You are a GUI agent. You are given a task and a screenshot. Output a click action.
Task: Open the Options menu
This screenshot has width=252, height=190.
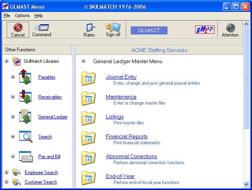22,16
